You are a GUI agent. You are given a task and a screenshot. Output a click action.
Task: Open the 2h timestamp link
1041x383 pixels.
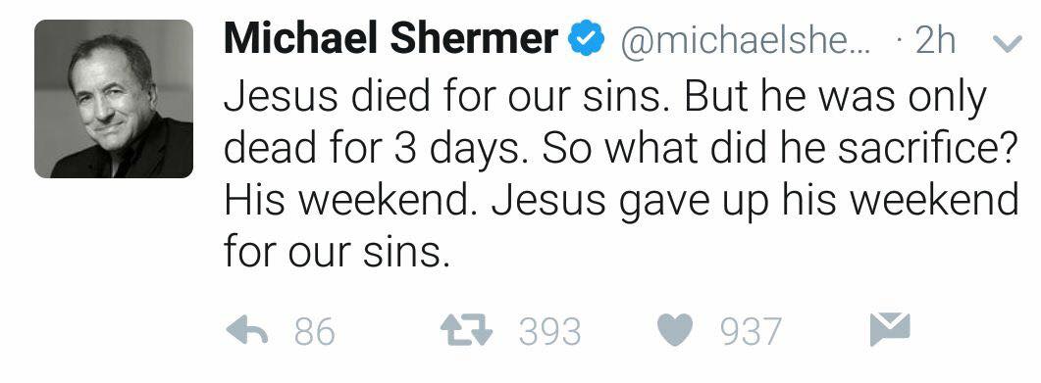935,41
